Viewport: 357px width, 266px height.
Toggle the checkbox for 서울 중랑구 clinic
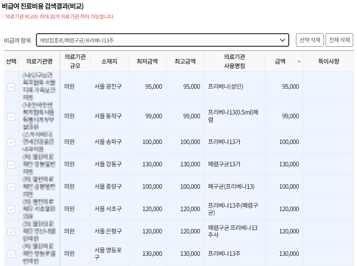point(11,186)
